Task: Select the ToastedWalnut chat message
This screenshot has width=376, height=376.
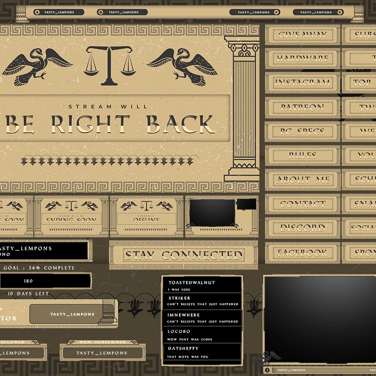Action: pos(202,285)
